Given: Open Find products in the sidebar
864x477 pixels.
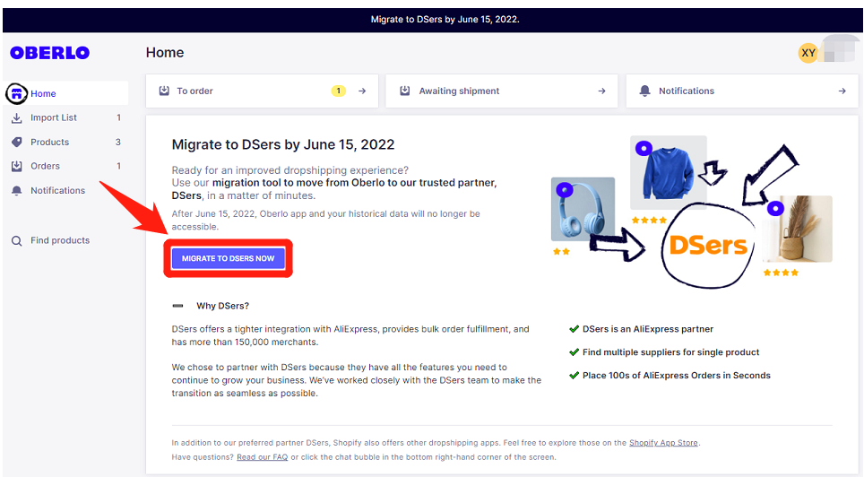Looking at the screenshot, I should [66, 241].
